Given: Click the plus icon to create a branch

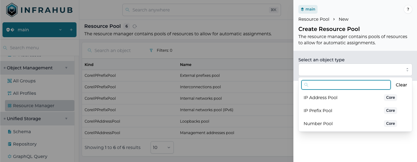Looking at the screenshot, I should point(71,30).
